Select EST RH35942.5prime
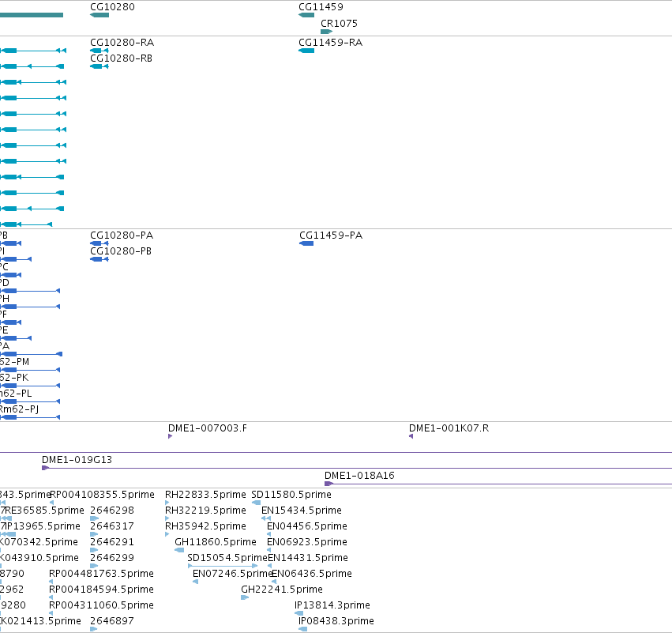Screen dimensions: 672x633 coord(205,526)
